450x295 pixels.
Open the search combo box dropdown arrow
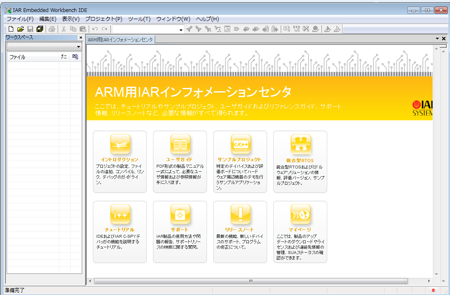(180, 29)
